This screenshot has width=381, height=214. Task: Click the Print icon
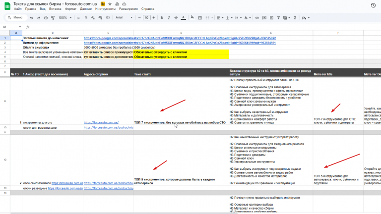tap(46, 18)
